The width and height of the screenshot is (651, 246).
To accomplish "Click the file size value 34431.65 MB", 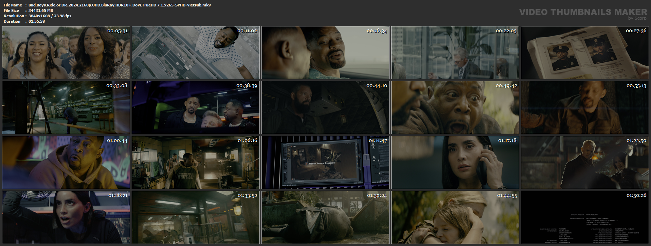I will 41,11.
